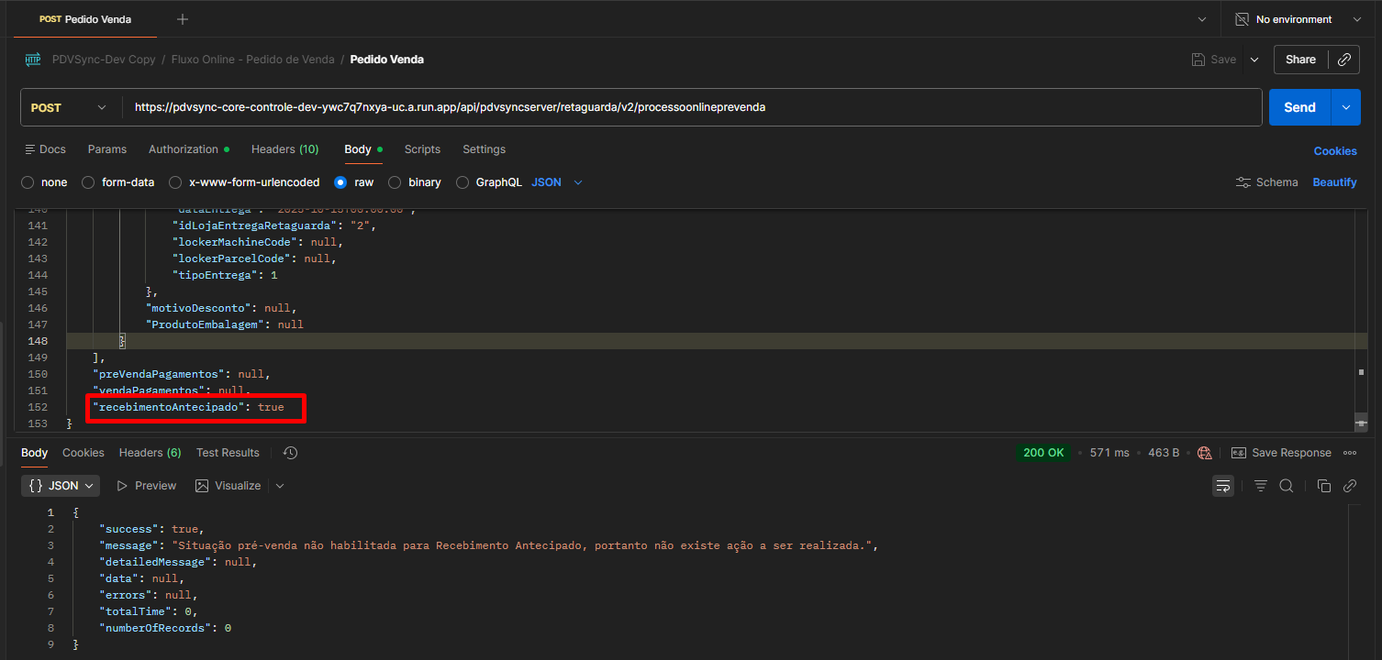Image resolution: width=1382 pixels, height=660 pixels.
Task: Copy the response body to clipboard
Action: click(x=1323, y=486)
